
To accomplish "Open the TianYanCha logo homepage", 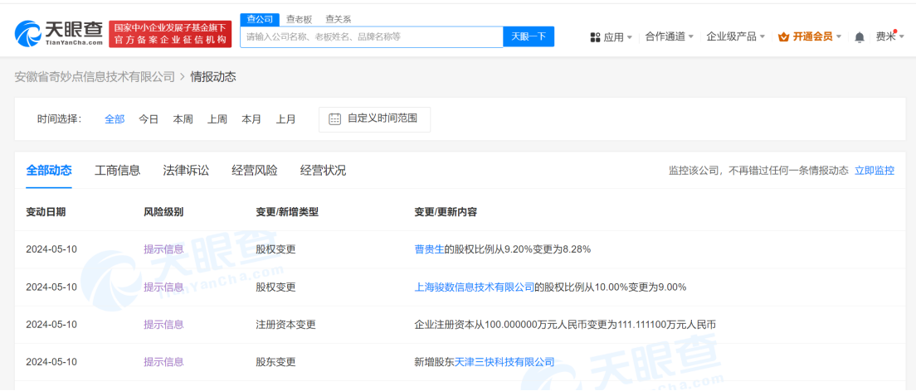I will [x=58, y=34].
